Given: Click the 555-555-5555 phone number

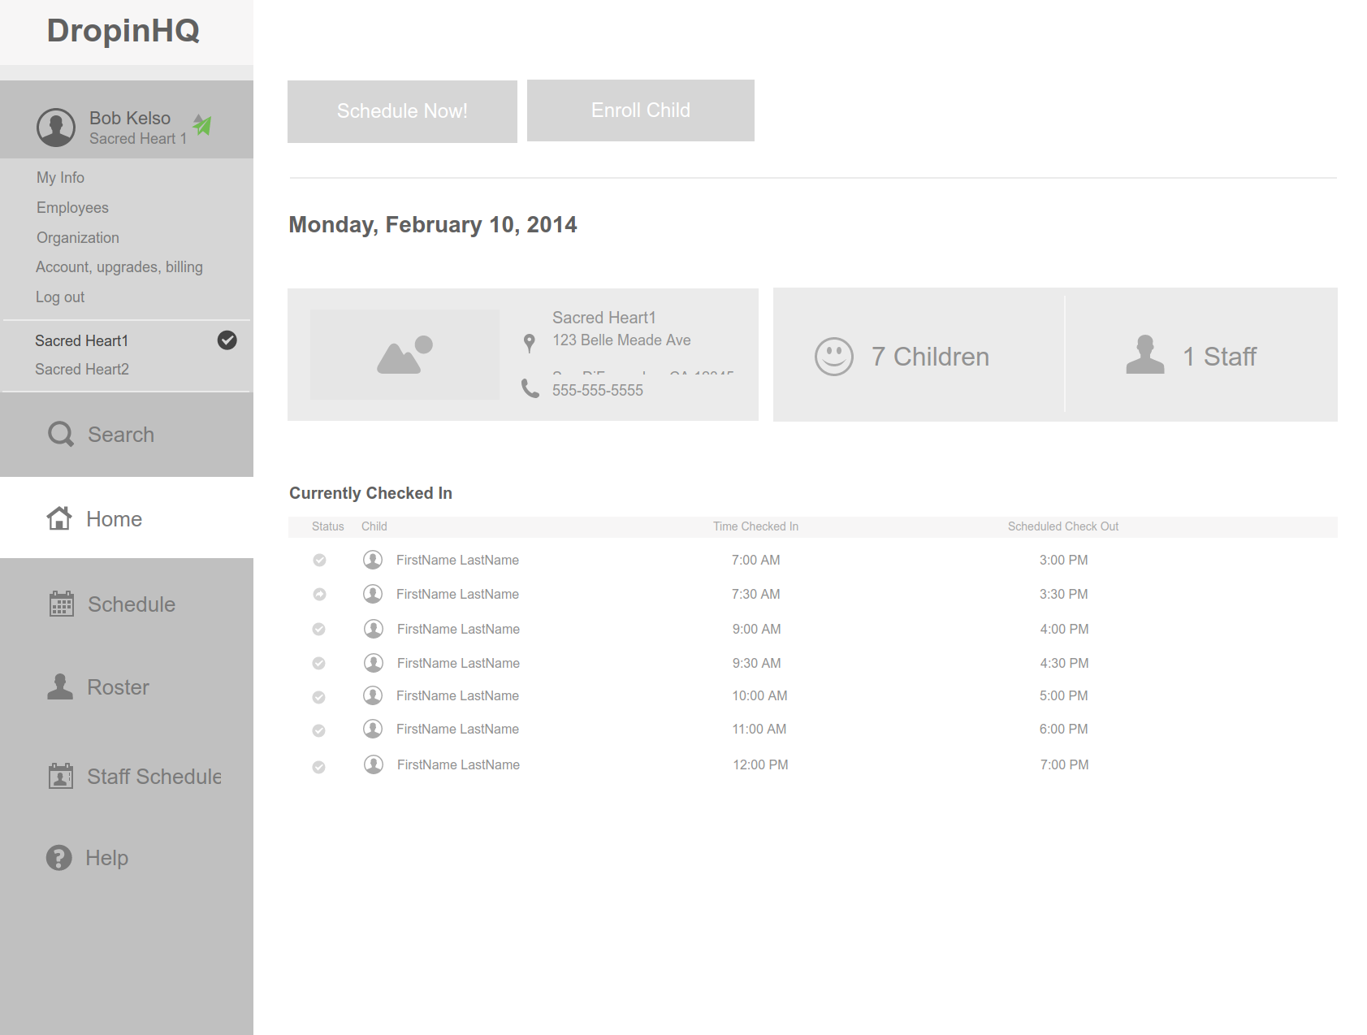Looking at the screenshot, I should (598, 390).
